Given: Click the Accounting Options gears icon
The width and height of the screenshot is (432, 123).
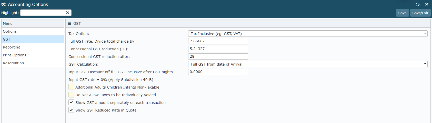Looking at the screenshot, I should (x=4, y=4).
